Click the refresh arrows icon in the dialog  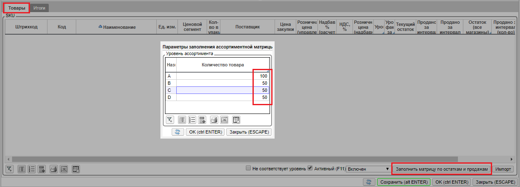[x=177, y=132]
